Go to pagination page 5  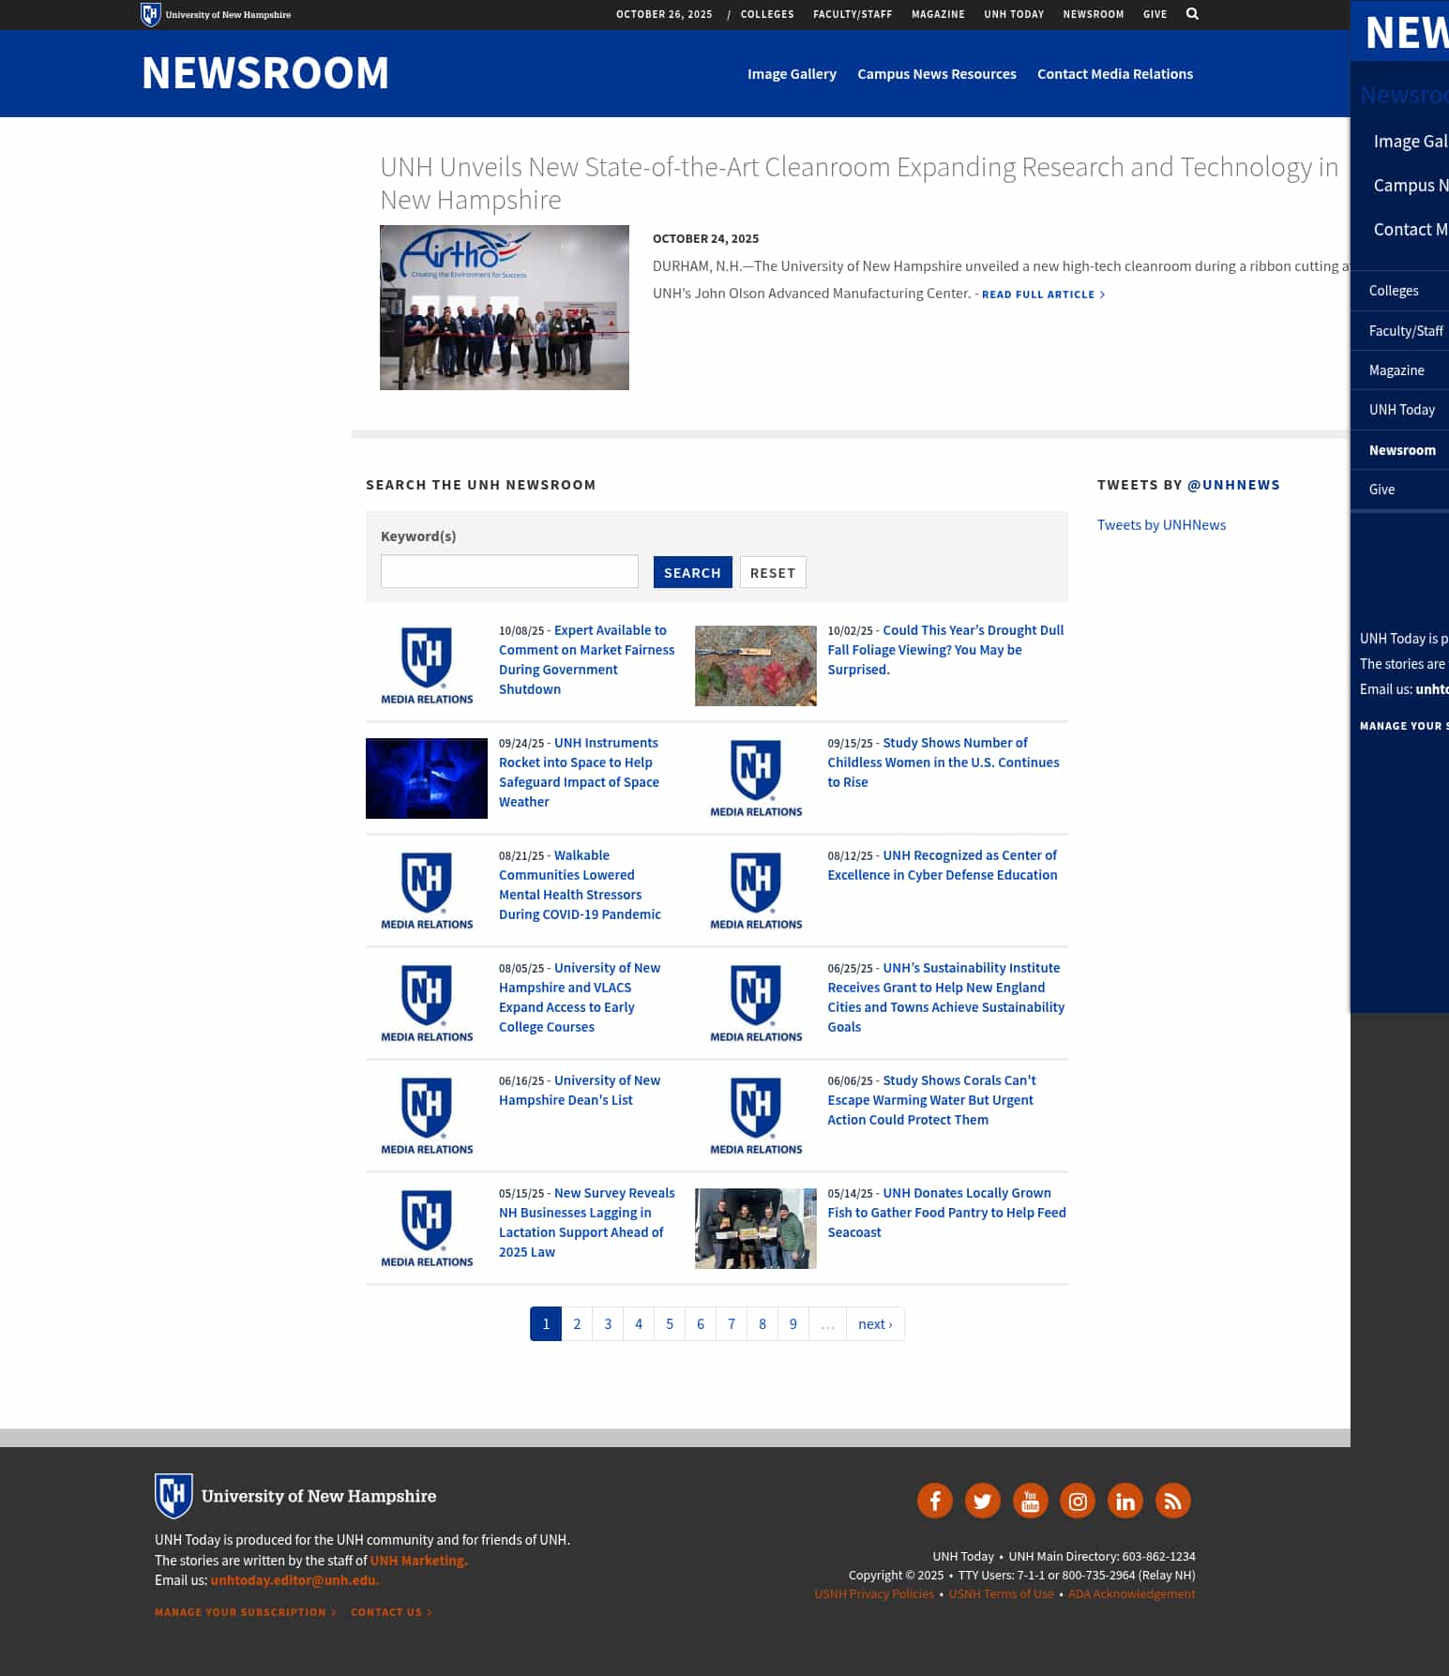click(670, 1324)
